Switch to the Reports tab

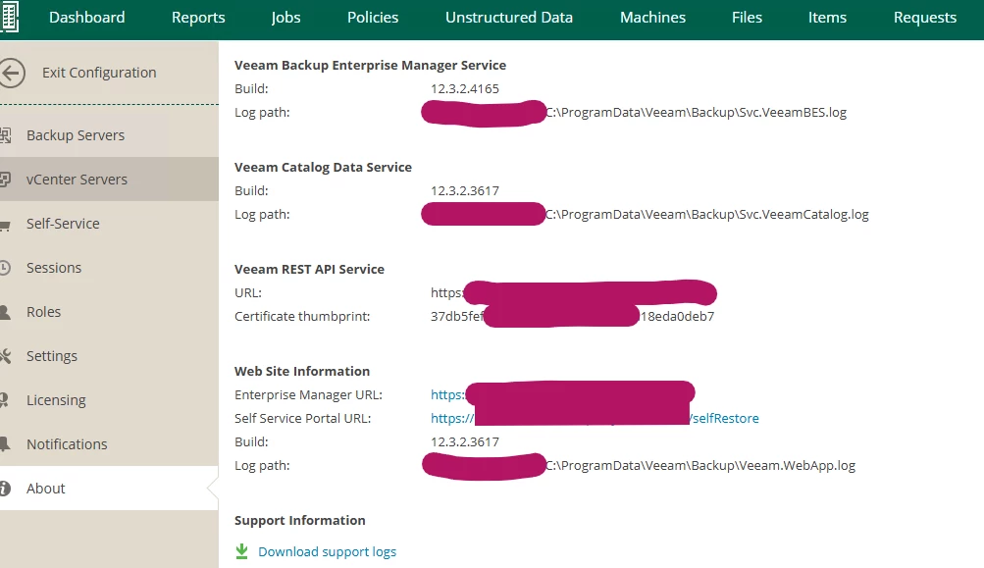tap(198, 18)
